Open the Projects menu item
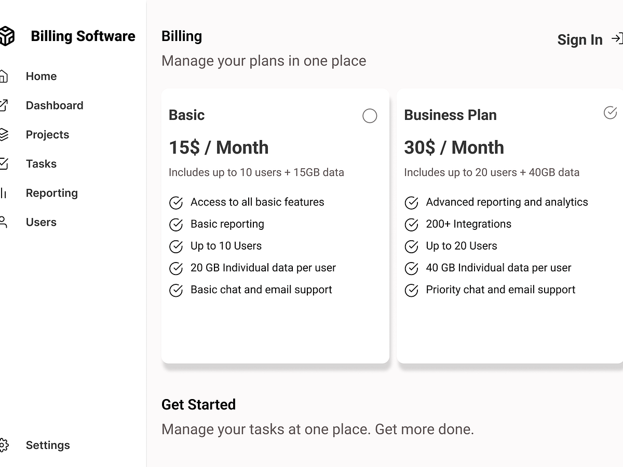Viewport: 623px width, 467px height. pyautogui.click(x=47, y=135)
